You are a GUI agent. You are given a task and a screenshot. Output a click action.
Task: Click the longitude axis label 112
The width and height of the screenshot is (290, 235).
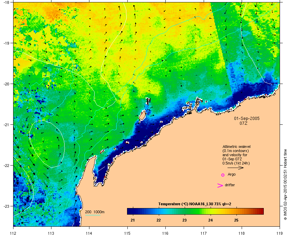point(13,233)
